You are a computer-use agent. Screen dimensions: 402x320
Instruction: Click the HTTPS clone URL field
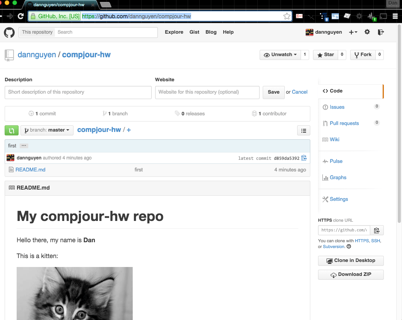(344, 230)
